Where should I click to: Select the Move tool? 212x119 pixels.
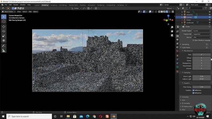(4, 26)
